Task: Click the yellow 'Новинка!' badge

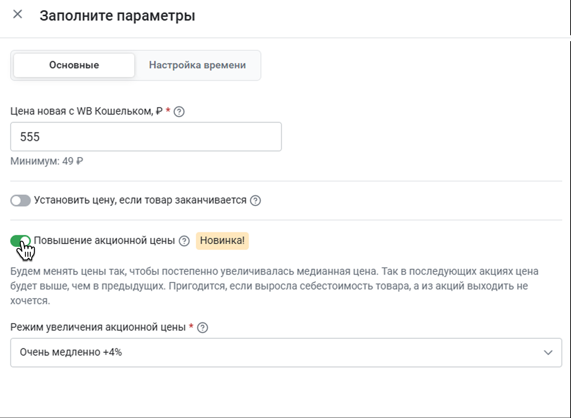Action: pos(222,241)
